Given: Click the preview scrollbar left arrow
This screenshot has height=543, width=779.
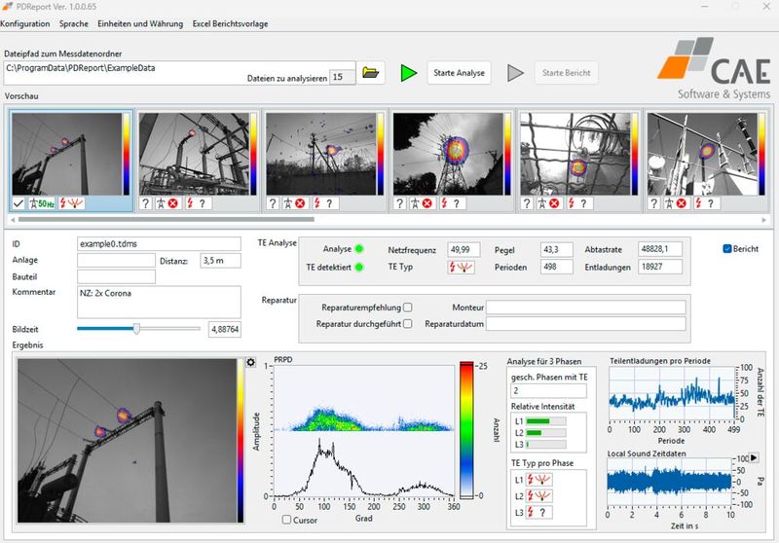Looking at the screenshot, I should [x=13, y=219].
